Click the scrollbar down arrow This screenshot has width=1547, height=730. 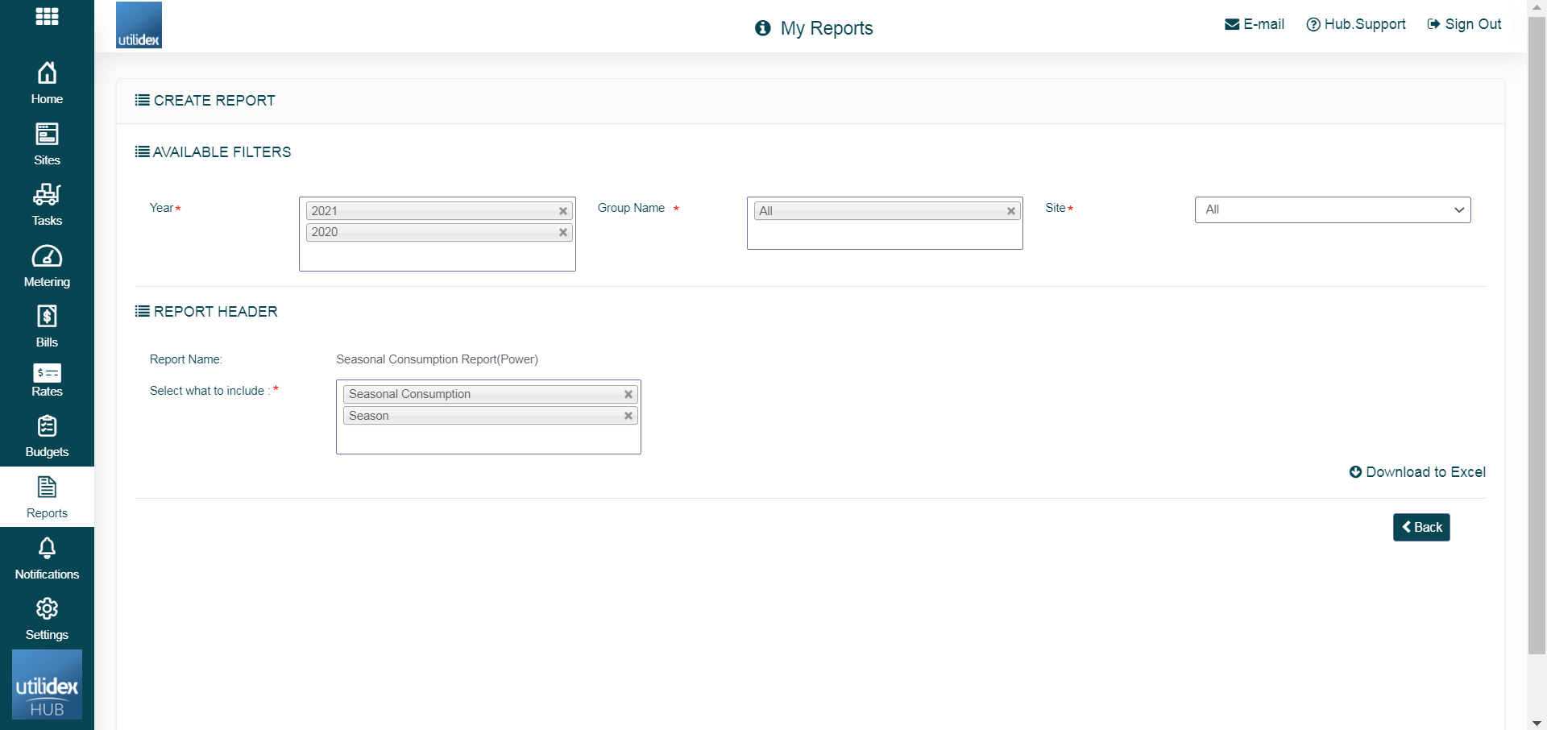pyautogui.click(x=1537, y=723)
